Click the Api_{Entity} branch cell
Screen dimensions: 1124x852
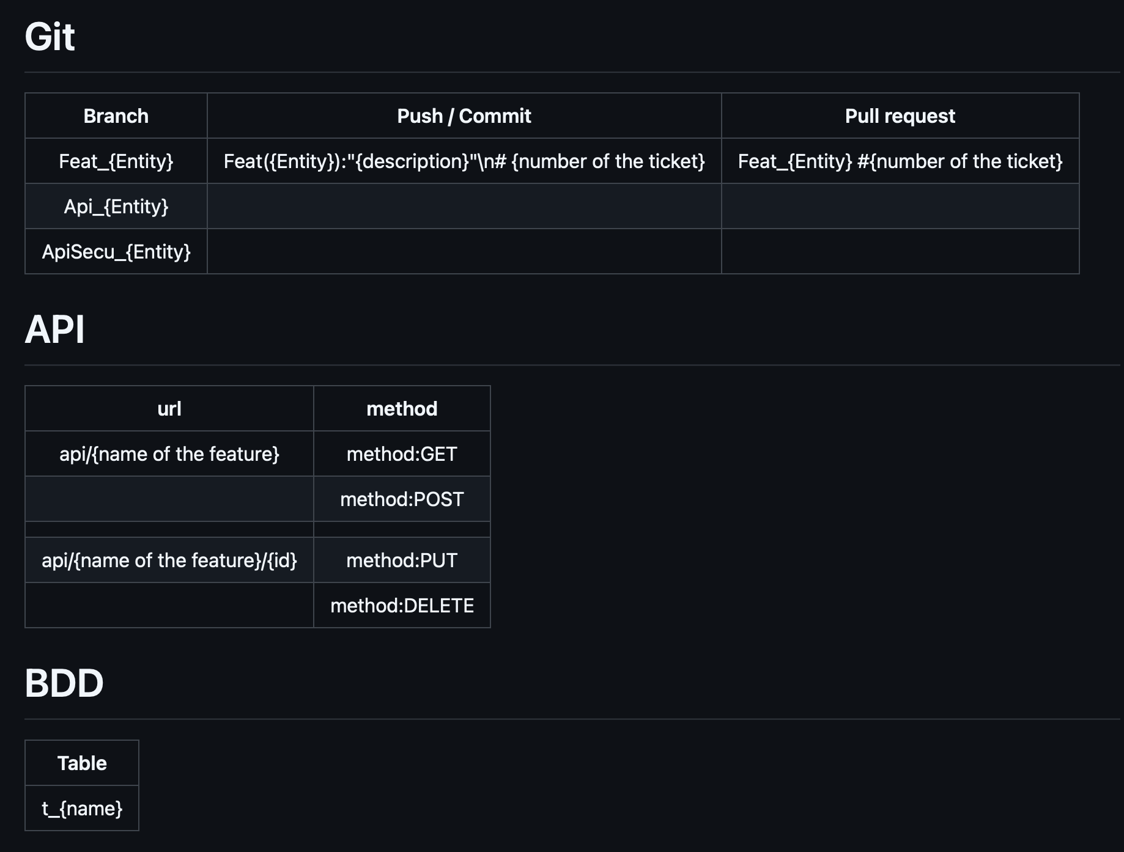pos(116,206)
